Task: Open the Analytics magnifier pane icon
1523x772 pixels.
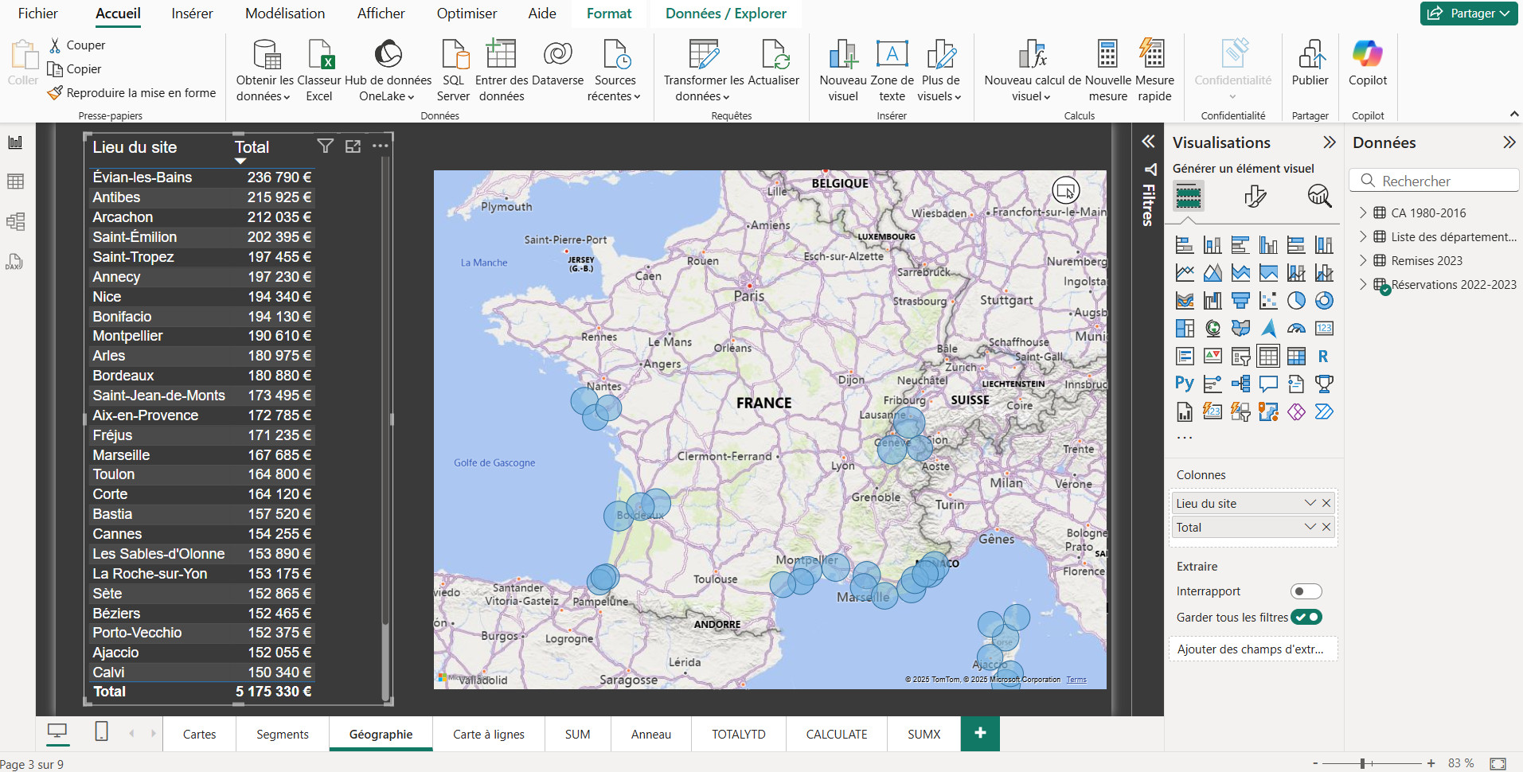Action: point(1319,196)
